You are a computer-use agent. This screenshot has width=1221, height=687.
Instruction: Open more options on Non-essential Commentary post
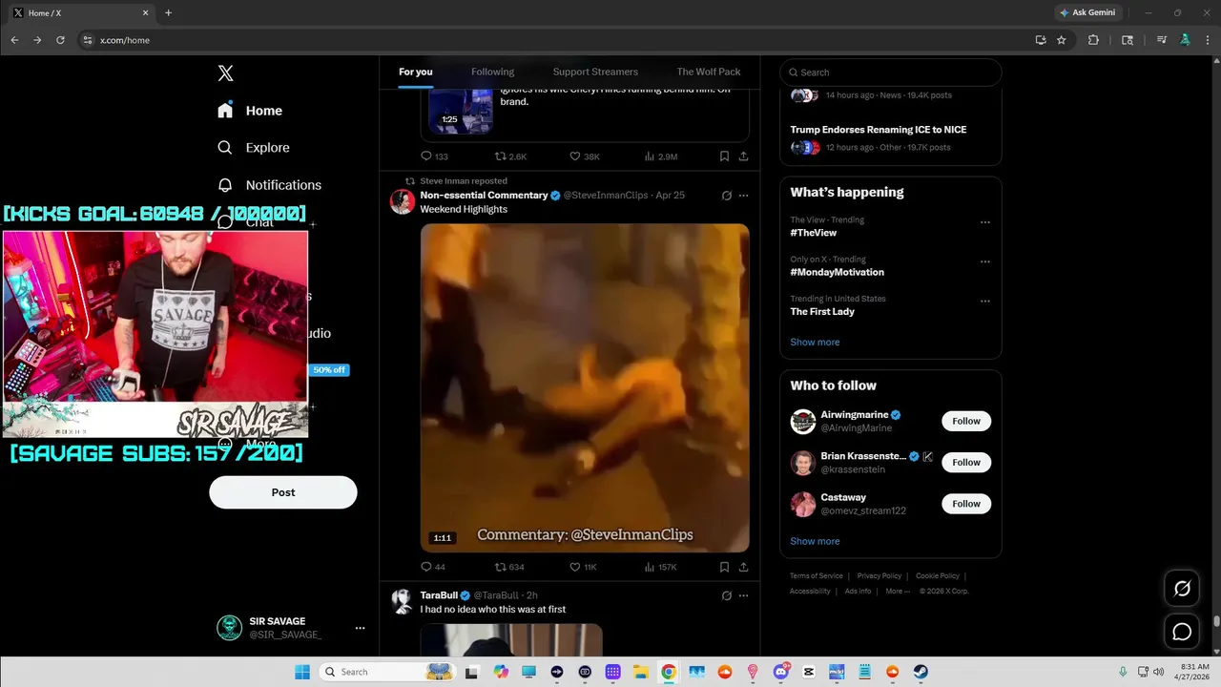(743, 196)
